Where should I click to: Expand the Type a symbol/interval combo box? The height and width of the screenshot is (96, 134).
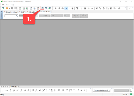[x=102, y=90]
